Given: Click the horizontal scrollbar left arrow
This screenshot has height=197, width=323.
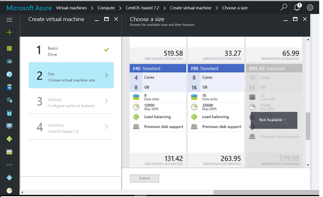Looking at the screenshot, I should pos(22,192).
